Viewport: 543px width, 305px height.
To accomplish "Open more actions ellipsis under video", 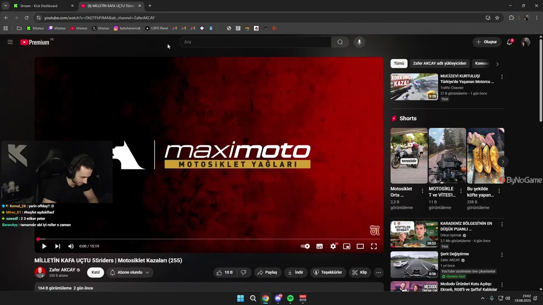I will tap(379, 272).
